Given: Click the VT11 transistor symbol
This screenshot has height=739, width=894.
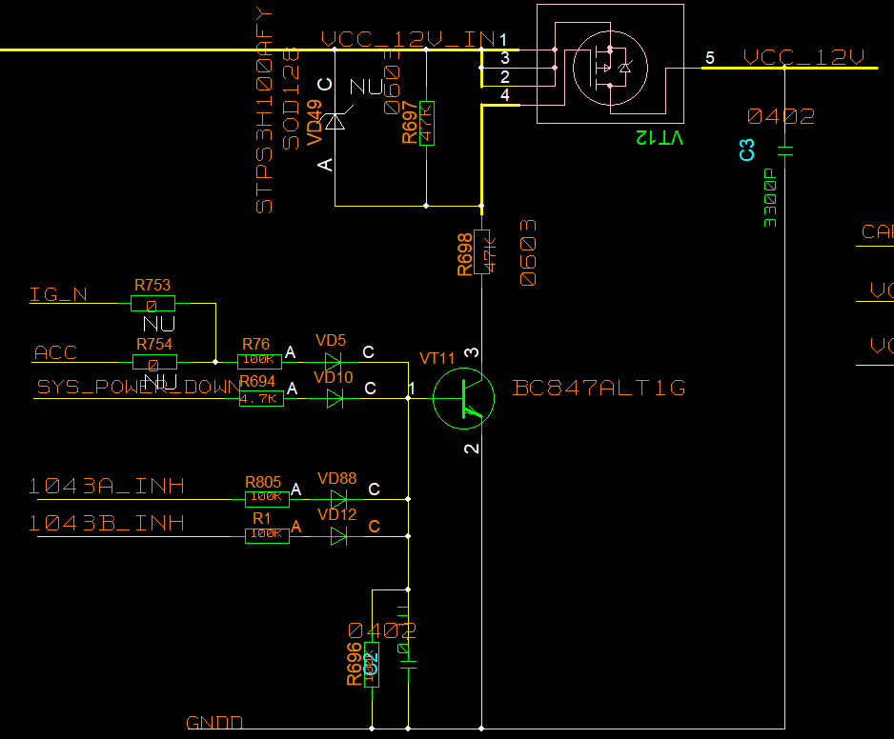Looking at the screenshot, I should pyautogui.click(x=463, y=399).
